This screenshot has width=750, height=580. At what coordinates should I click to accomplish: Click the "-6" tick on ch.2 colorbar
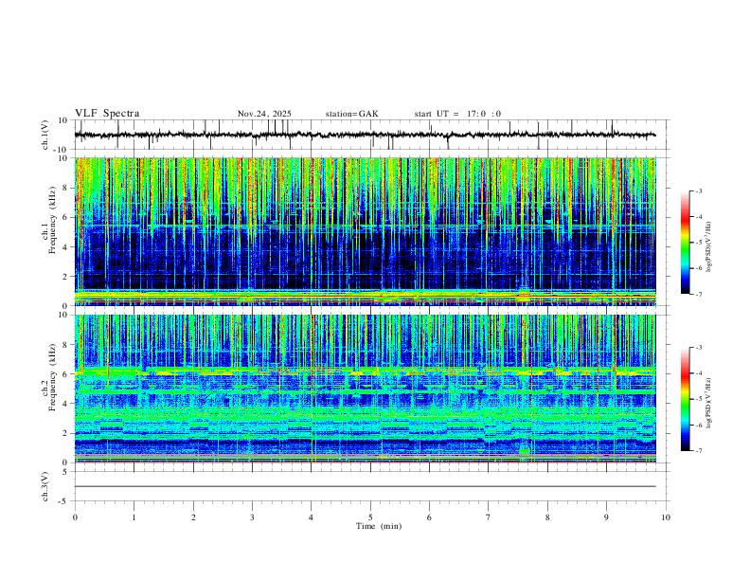click(698, 425)
